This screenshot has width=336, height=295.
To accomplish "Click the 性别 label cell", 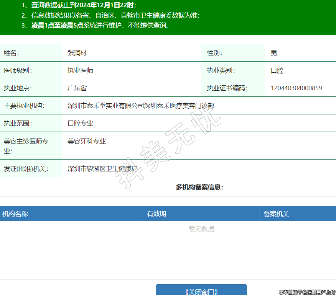I will pos(214,53).
